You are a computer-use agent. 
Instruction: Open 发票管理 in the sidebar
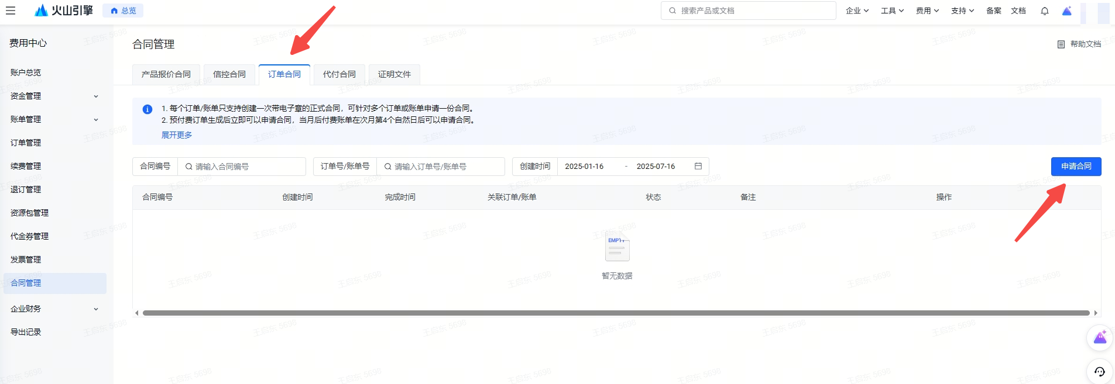pos(26,260)
